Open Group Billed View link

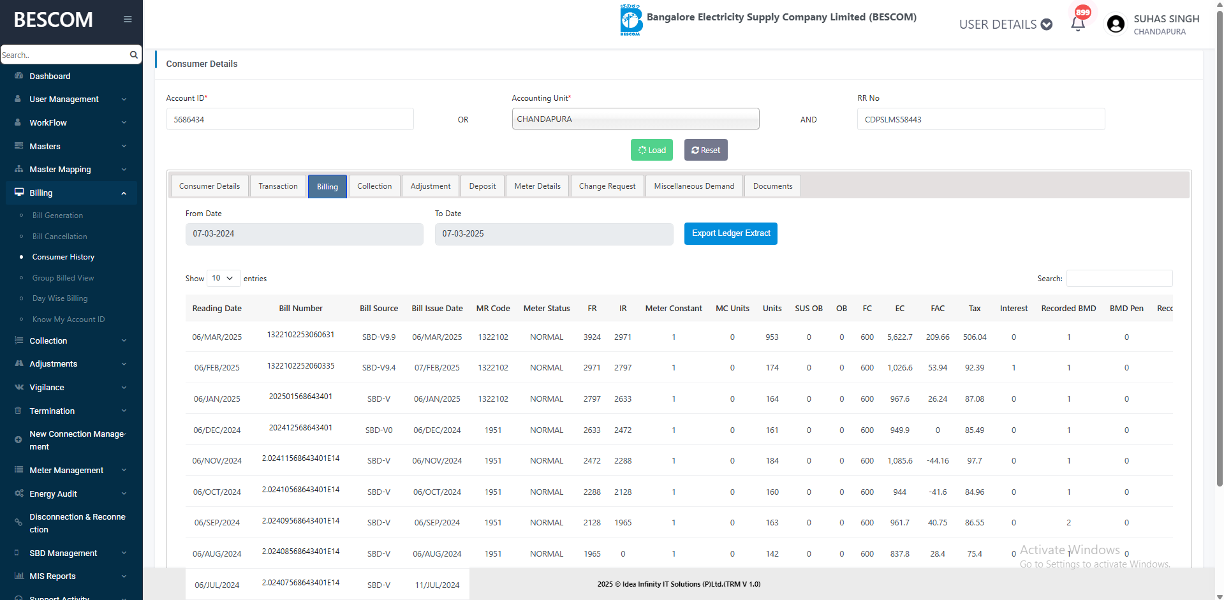pos(63,278)
